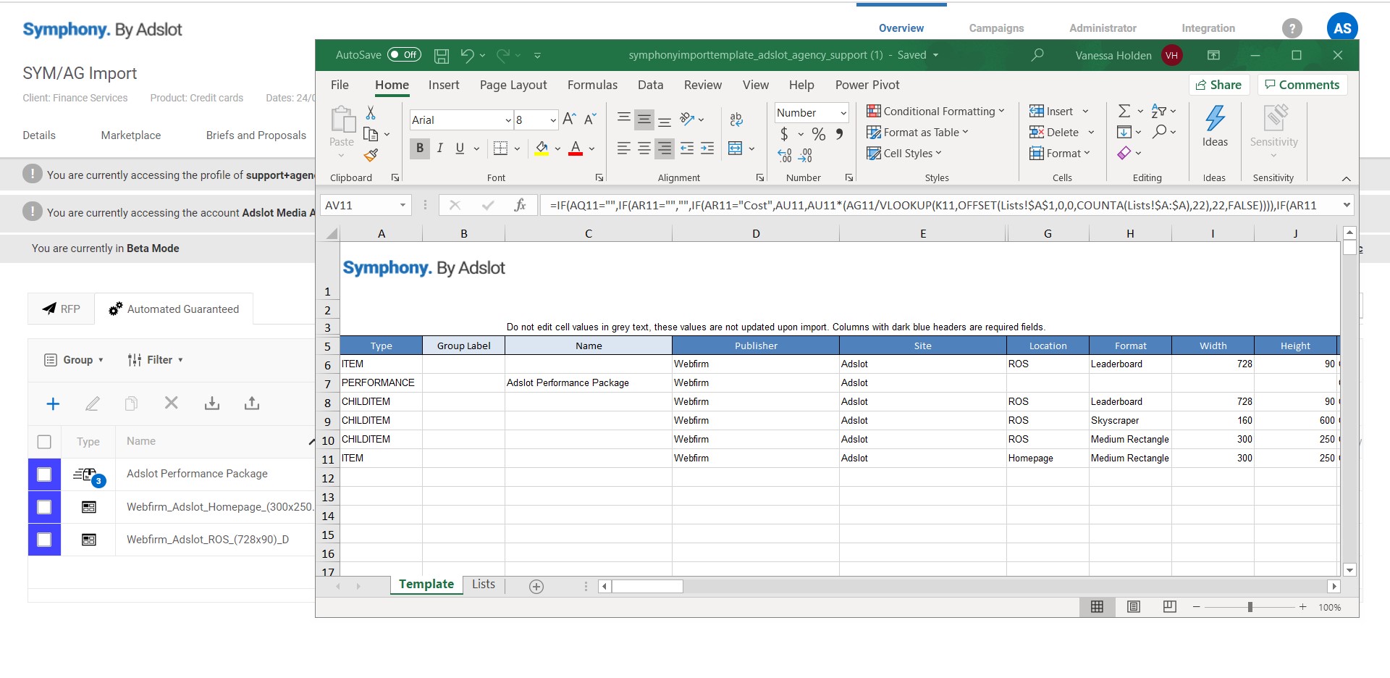Increase font size with larger A icon
The width and height of the screenshot is (1390, 678).
[570, 120]
